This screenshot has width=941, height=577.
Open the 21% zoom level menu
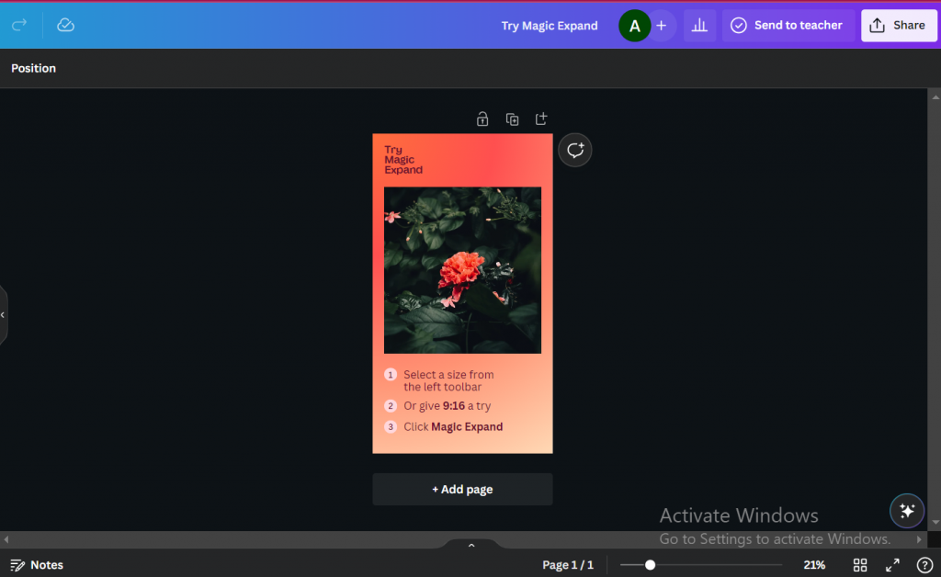[814, 565]
